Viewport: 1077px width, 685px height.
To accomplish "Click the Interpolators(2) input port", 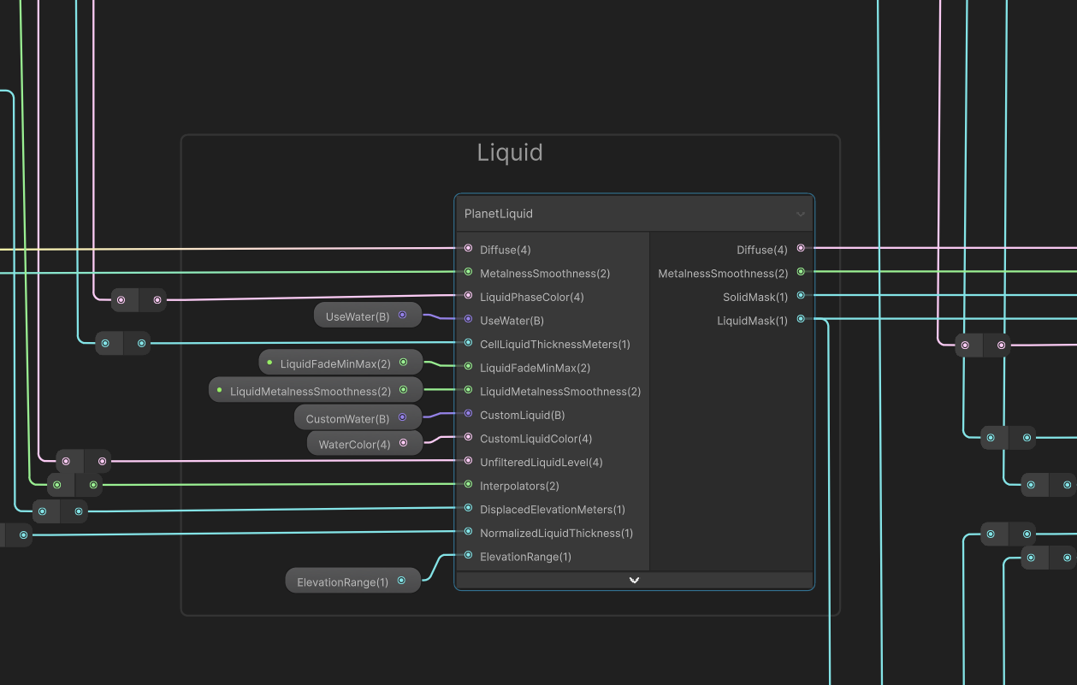I will point(468,485).
